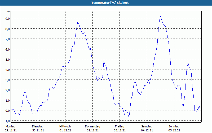Click the Samstag day label

(147, 127)
